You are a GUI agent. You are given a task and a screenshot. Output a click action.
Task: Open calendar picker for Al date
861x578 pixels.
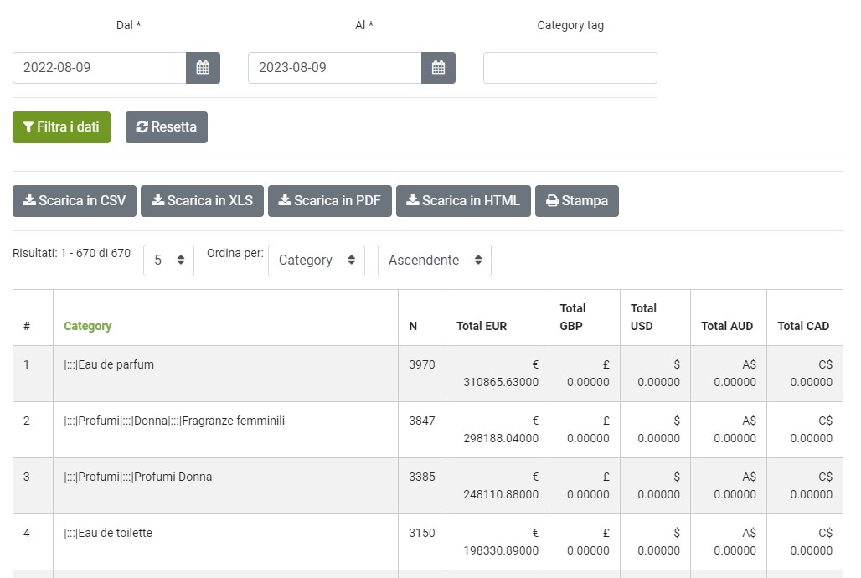(x=438, y=68)
